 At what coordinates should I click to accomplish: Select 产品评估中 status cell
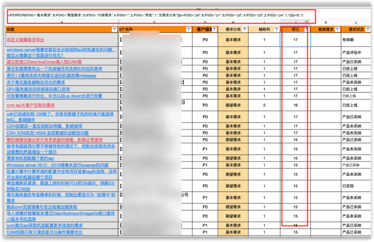(x=356, y=53)
